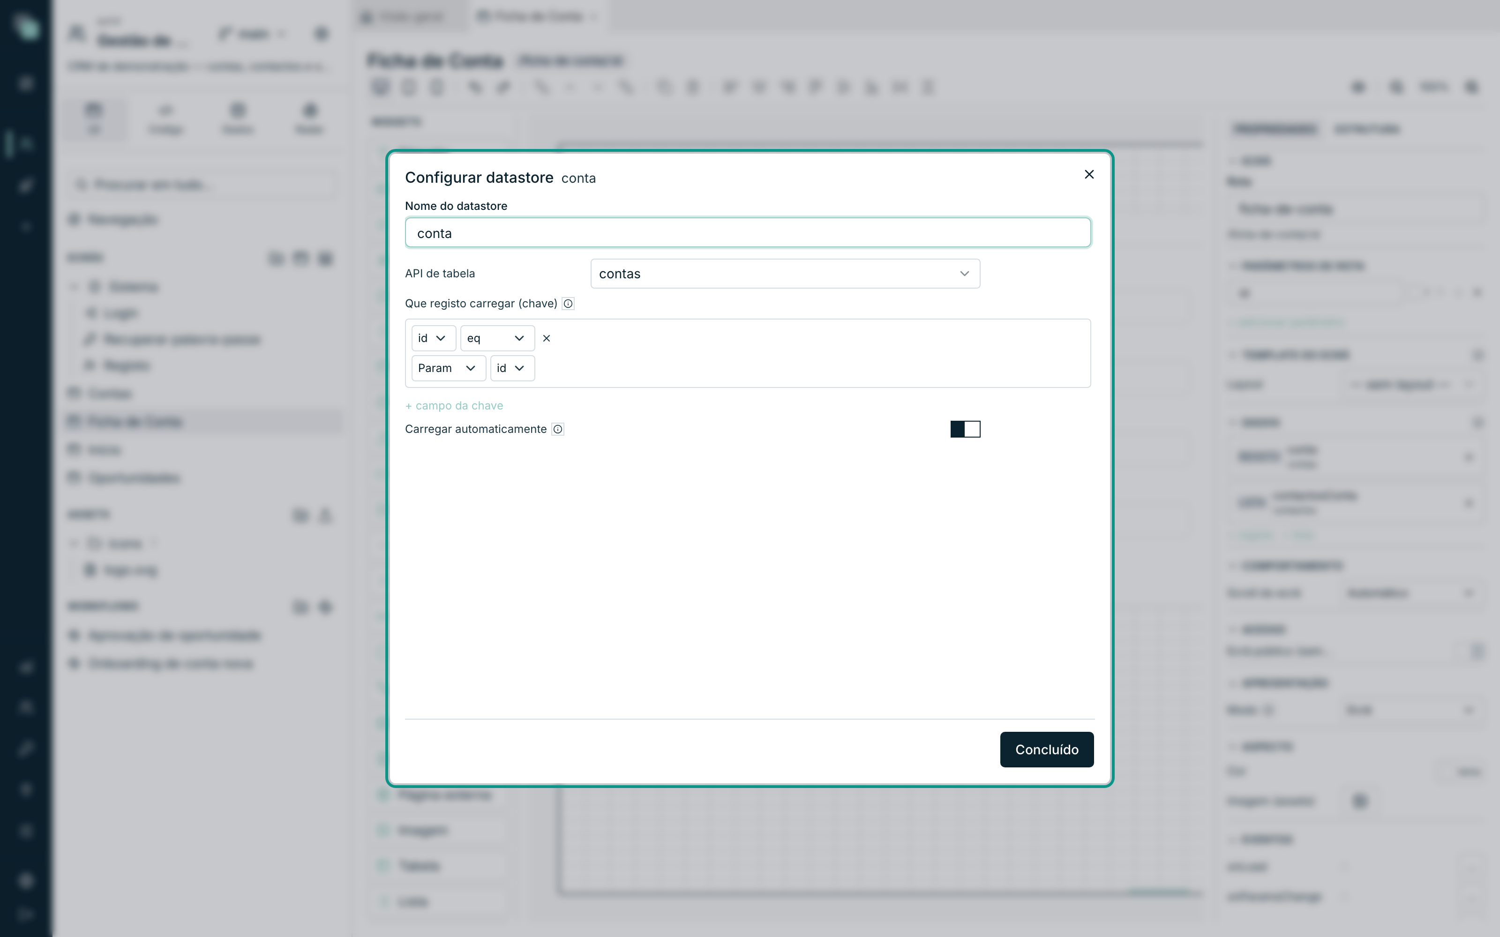Open the API de tabela dropdown

coord(785,273)
